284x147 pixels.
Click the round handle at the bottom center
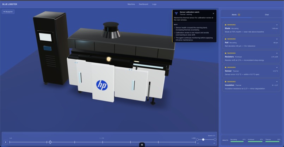(142, 145)
